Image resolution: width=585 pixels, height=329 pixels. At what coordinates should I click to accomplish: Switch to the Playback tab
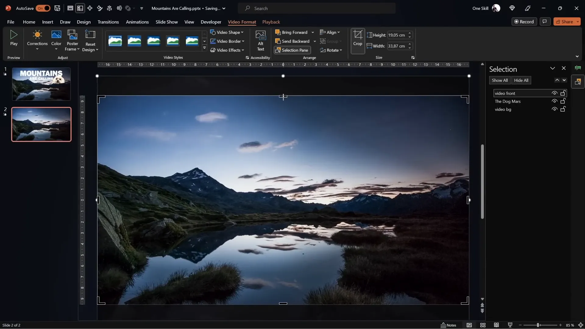coord(271,22)
